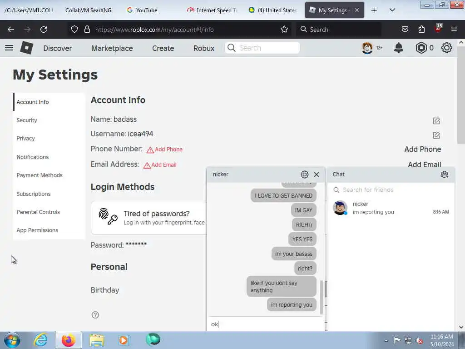Open Parental Controls settings

click(38, 212)
